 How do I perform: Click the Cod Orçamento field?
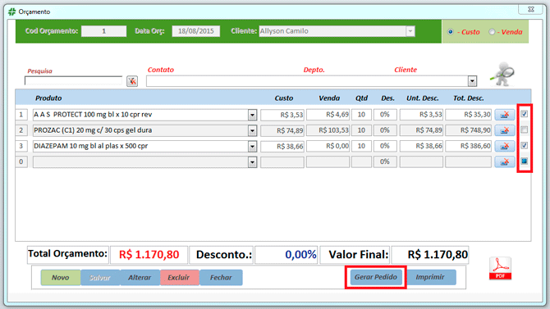click(103, 31)
